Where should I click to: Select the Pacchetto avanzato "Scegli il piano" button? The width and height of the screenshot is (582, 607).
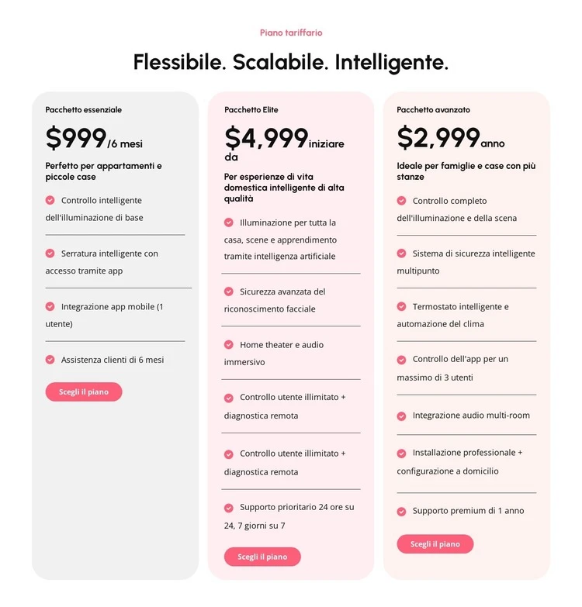tap(435, 544)
